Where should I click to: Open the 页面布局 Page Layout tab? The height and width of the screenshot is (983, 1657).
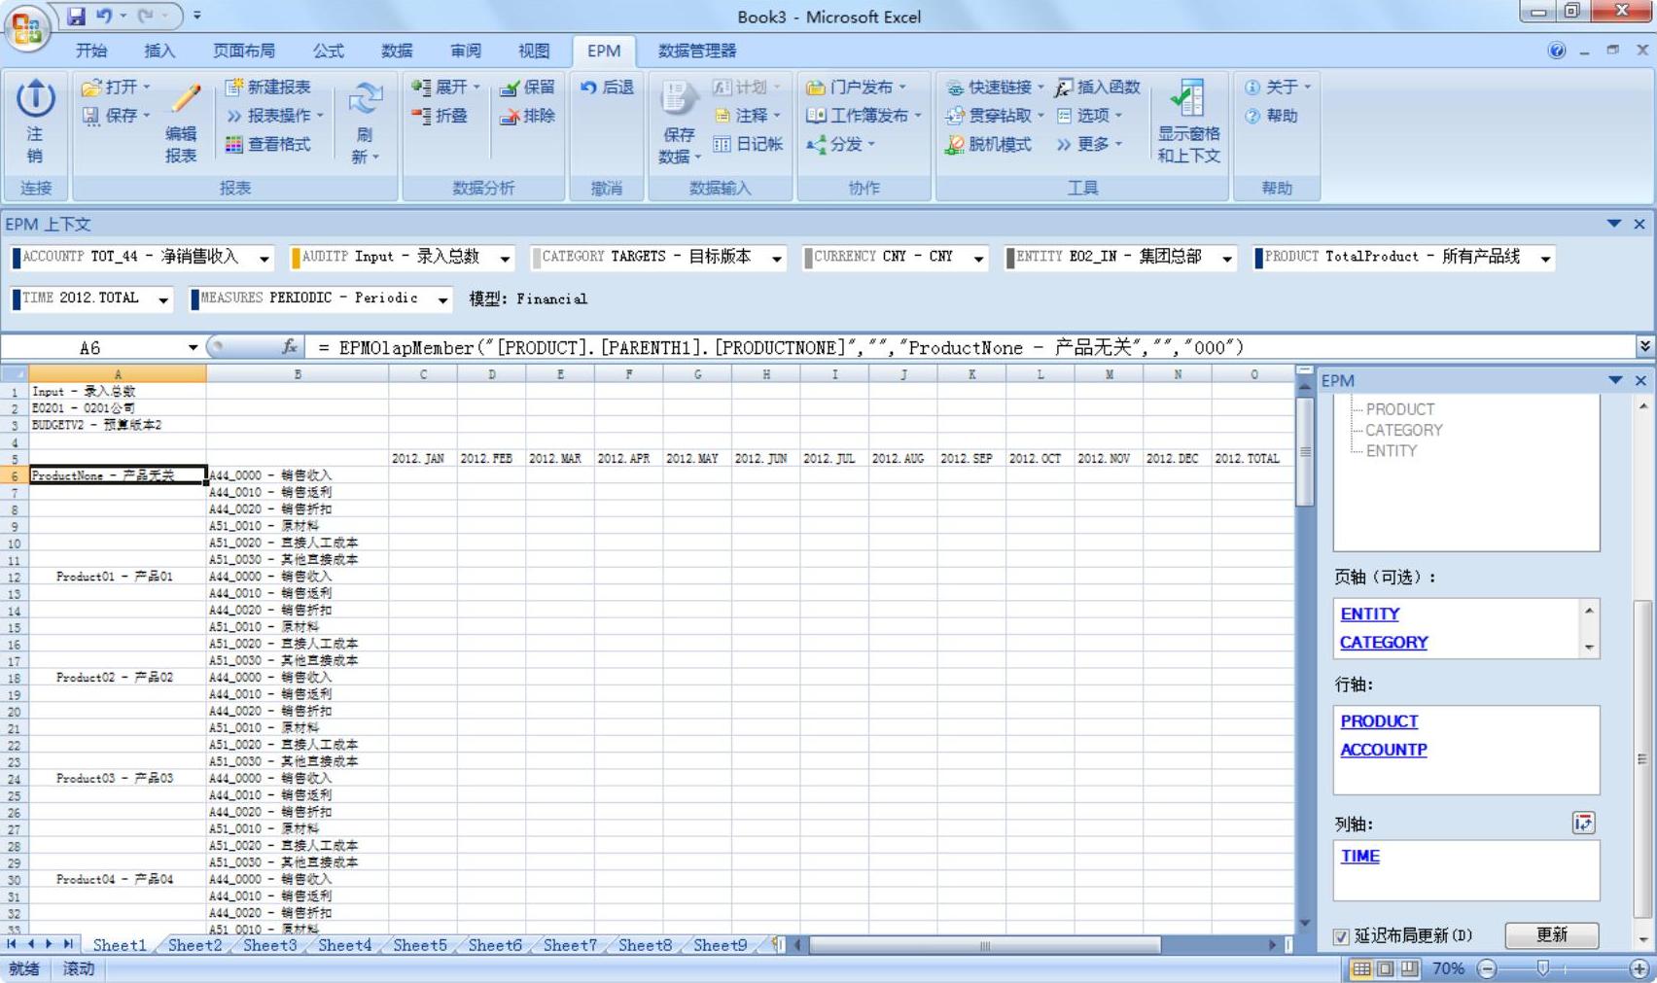[243, 51]
